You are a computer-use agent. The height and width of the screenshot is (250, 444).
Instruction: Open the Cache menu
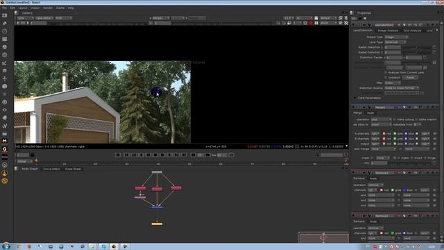click(60, 8)
